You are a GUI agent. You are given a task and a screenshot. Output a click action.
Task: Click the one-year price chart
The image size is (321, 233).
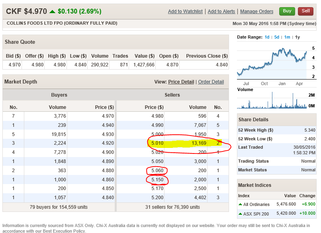pyautogui.click(x=272, y=62)
